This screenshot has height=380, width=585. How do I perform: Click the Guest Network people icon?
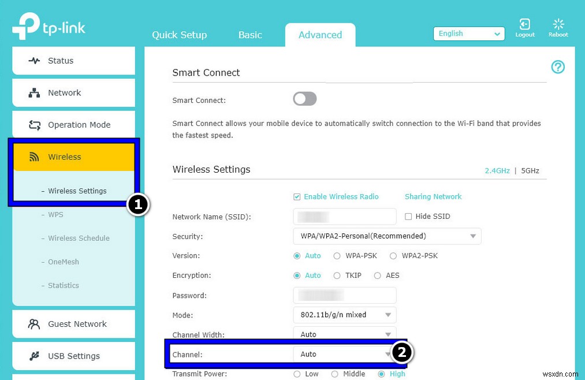coord(34,324)
